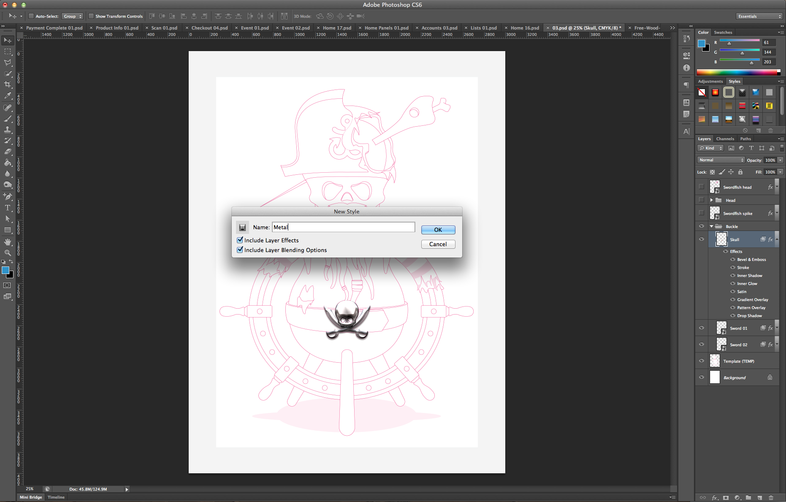Collapse the Buckle layer group
786x502 pixels.
(x=712, y=226)
